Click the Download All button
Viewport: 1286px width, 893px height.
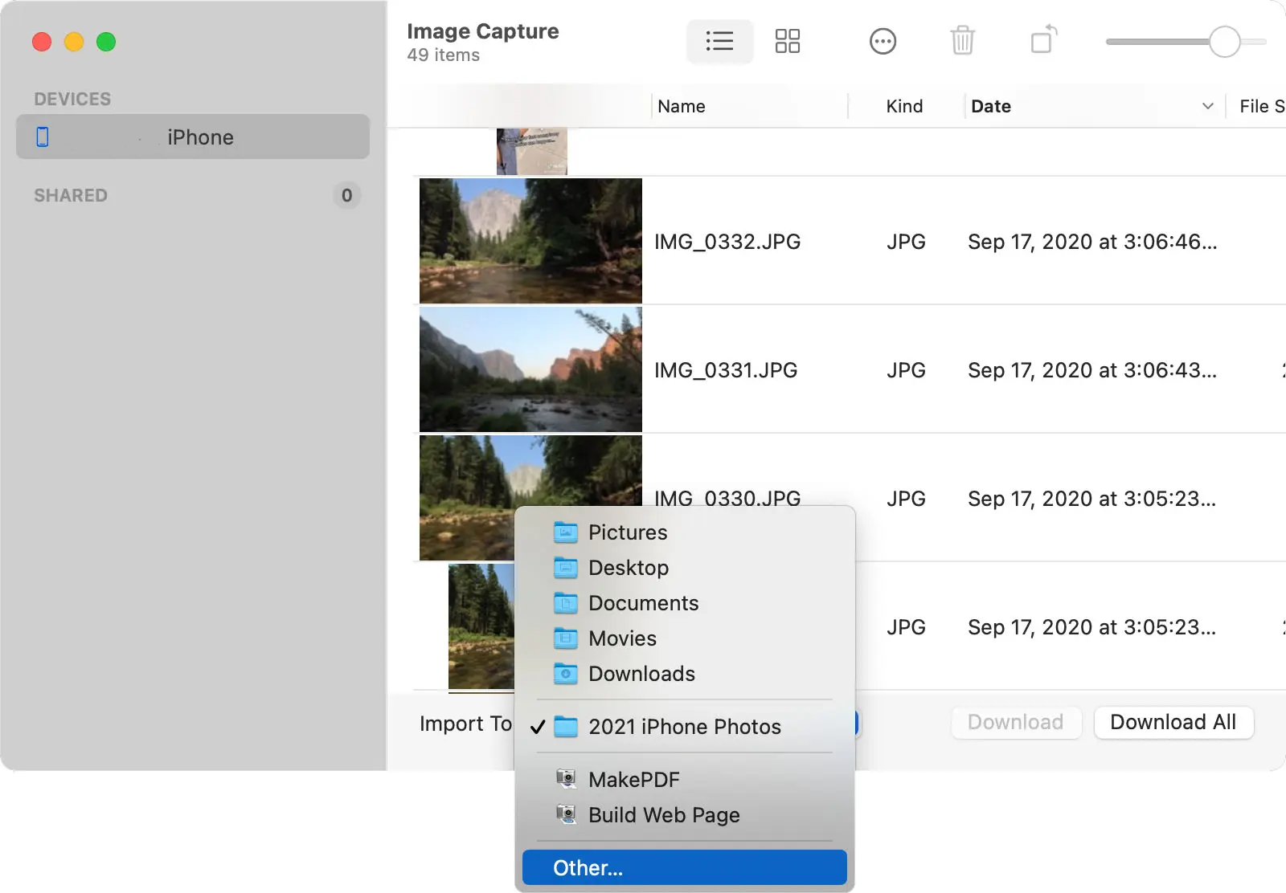(1173, 722)
